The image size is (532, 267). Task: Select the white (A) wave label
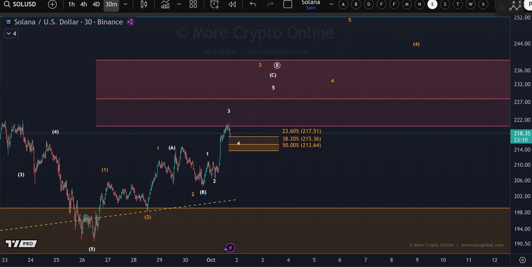172,148
